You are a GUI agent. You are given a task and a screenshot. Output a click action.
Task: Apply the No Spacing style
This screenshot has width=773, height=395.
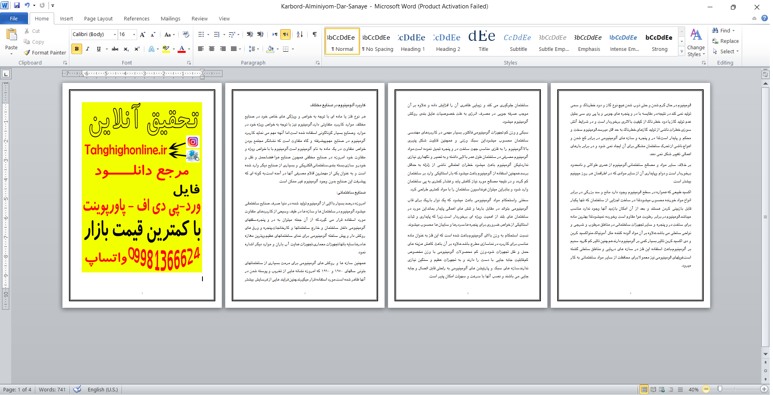377,41
